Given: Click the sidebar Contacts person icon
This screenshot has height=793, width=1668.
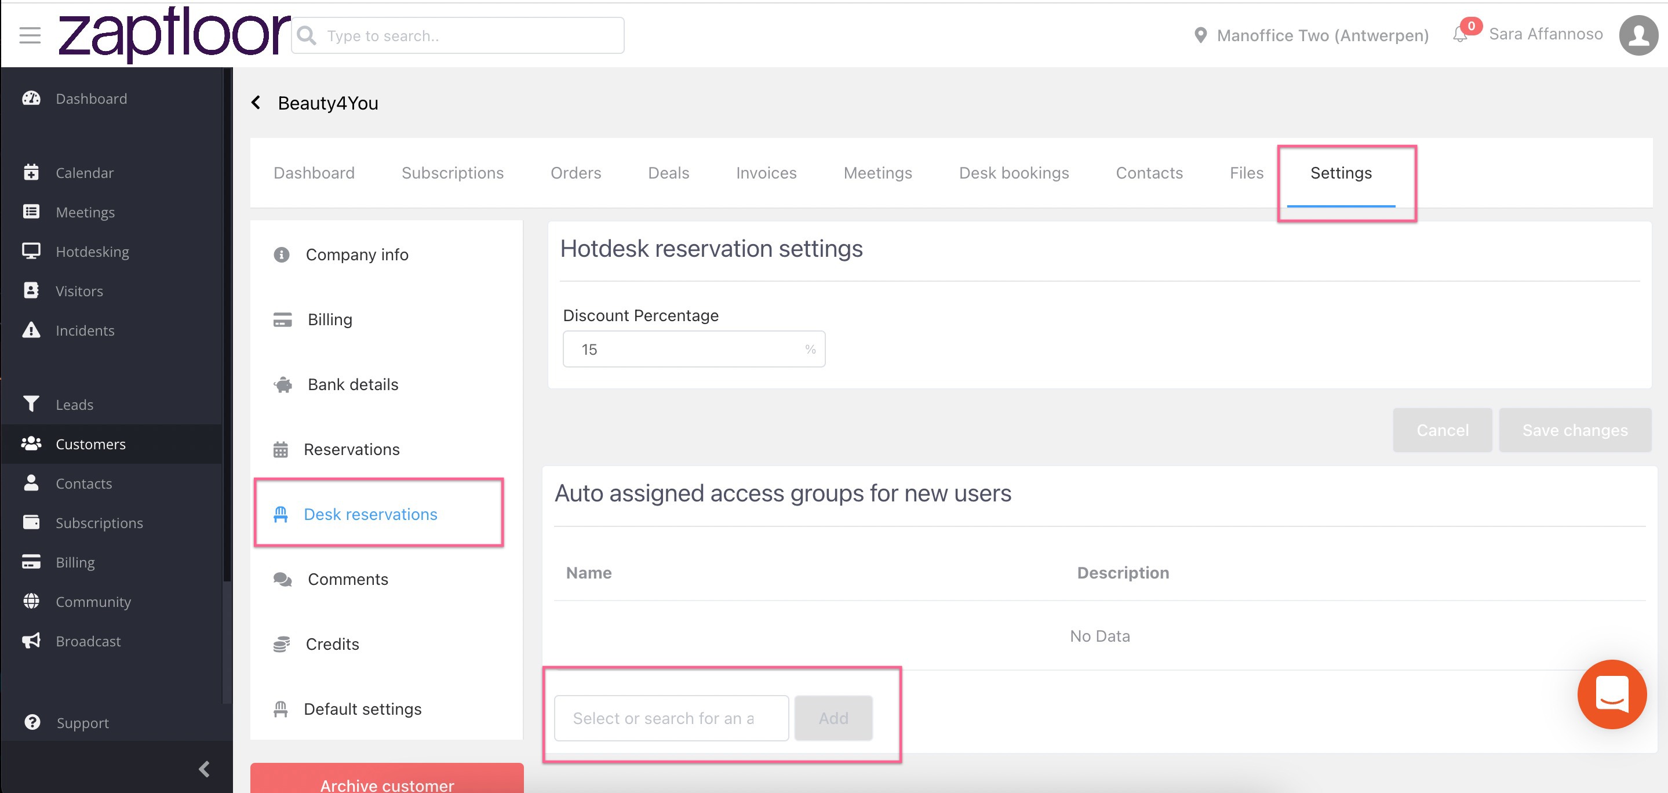Looking at the screenshot, I should click(x=31, y=483).
